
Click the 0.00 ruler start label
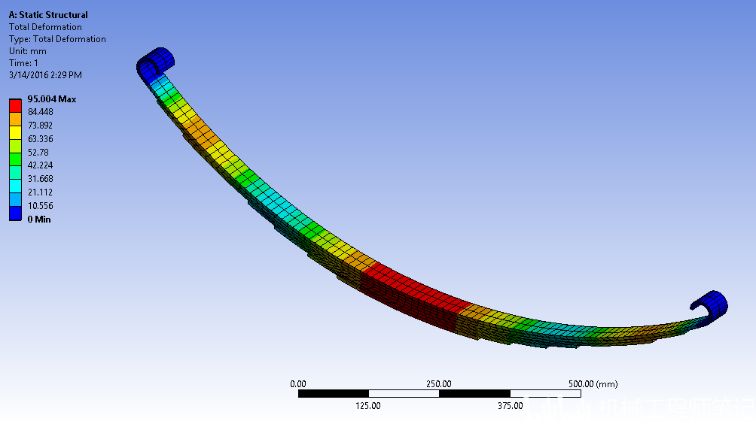[x=298, y=384]
